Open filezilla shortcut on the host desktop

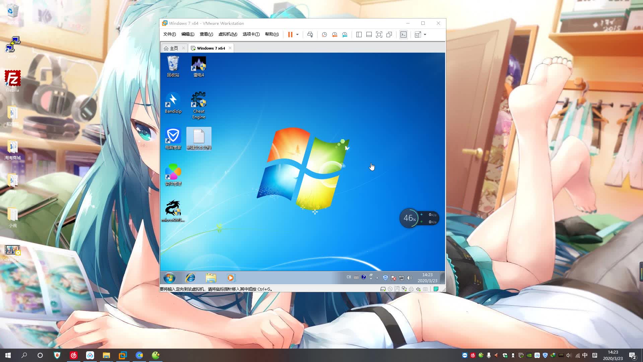[12, 81]
